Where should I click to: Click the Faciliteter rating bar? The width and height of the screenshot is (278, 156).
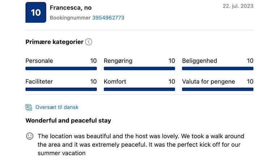[x=61, y=89]
